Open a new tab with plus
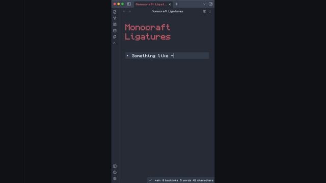Screen dimensions: 326x183 (x=177, y=4)
